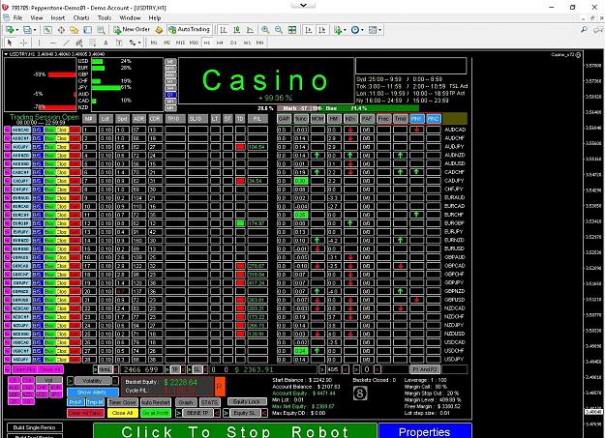605x438 pixels.
Task: Click the orange R button
Action: [x=220, y=387]
